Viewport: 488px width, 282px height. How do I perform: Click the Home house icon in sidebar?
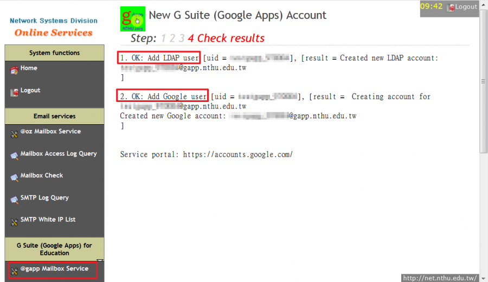coord(14,70)
